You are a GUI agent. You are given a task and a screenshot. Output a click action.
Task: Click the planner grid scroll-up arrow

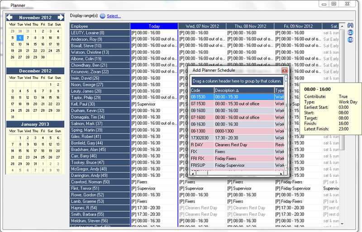(342, 26)
